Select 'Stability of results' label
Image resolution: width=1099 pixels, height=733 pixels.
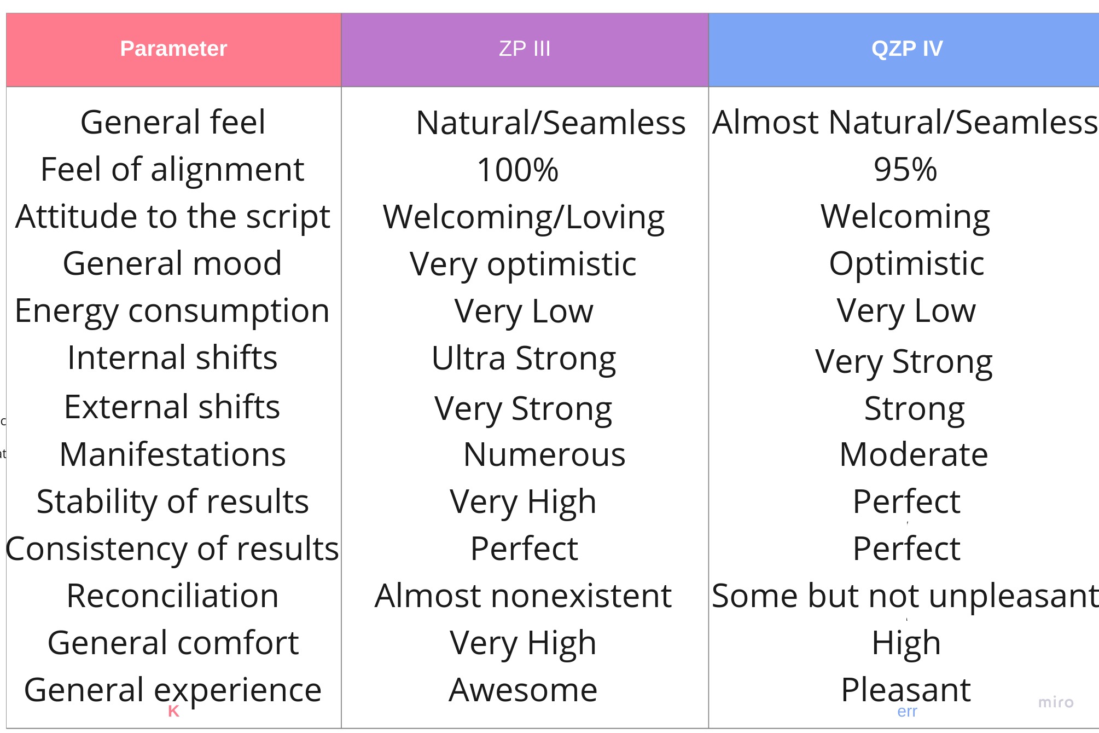[173, 502]
